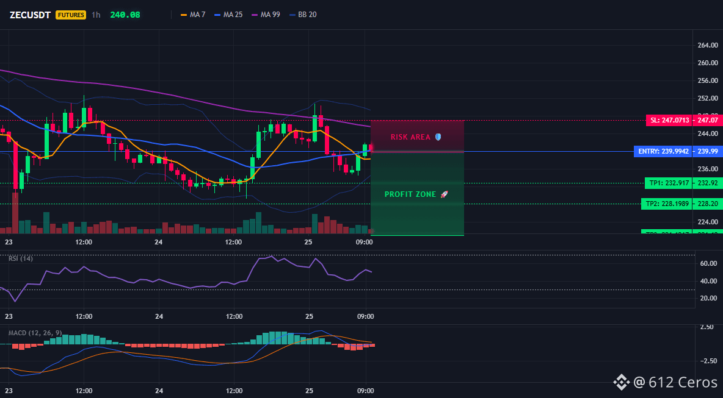The width and height of the screenshot is (723, 398).
Task: Select the 1h interval label
Action: 96,15
